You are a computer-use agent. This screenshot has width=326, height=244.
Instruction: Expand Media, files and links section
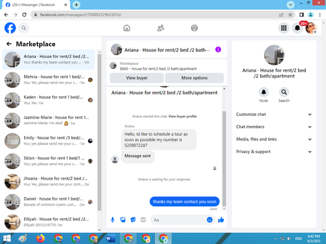(274, 139)
